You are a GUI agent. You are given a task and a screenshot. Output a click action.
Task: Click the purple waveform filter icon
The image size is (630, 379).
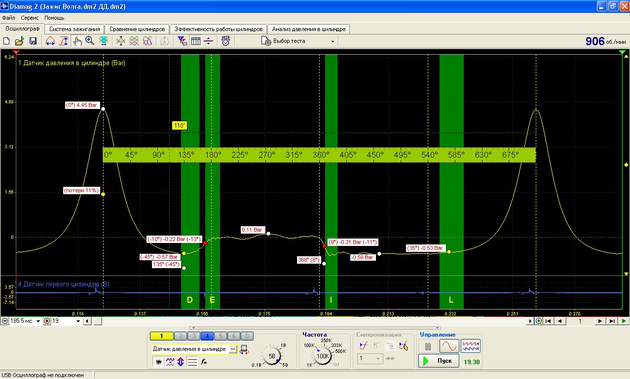pos(170,362)
